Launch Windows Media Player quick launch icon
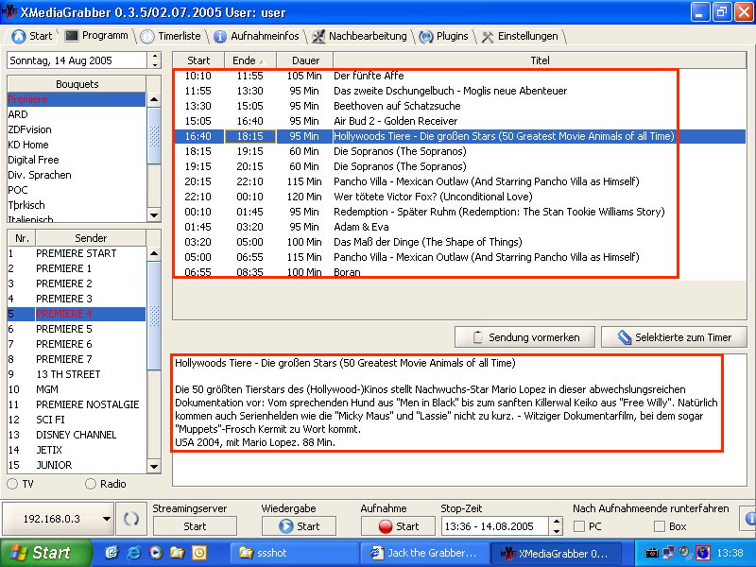Viewport: 756px width, 567px height. [x=155, y=553]
